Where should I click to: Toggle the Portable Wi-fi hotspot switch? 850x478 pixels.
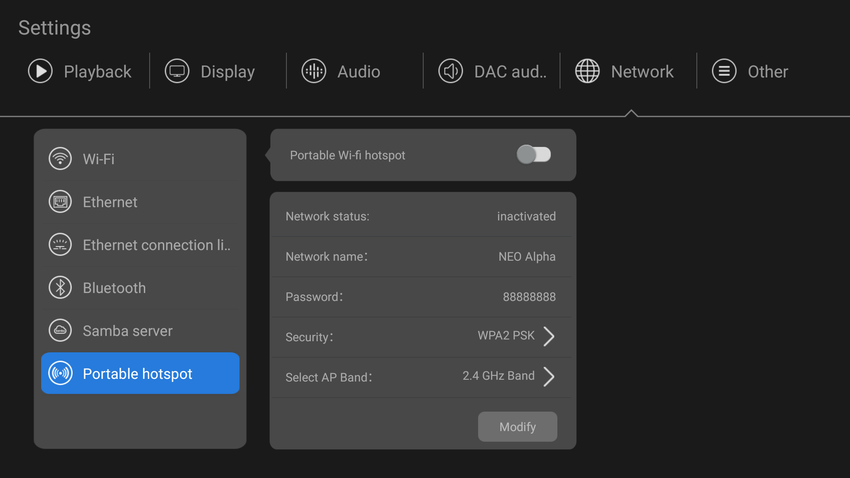(534, 154)
